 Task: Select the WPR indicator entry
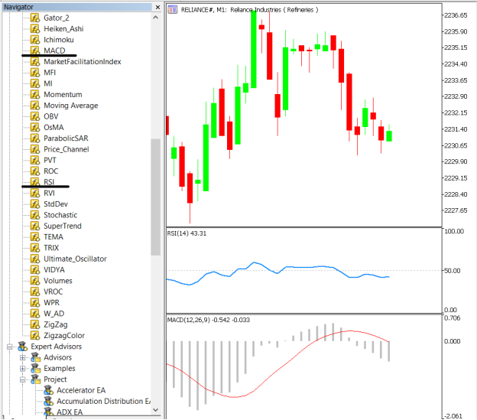(51, 303)
